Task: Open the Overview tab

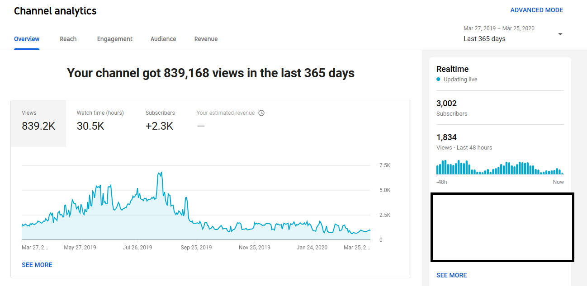Action: coord(27,39)
